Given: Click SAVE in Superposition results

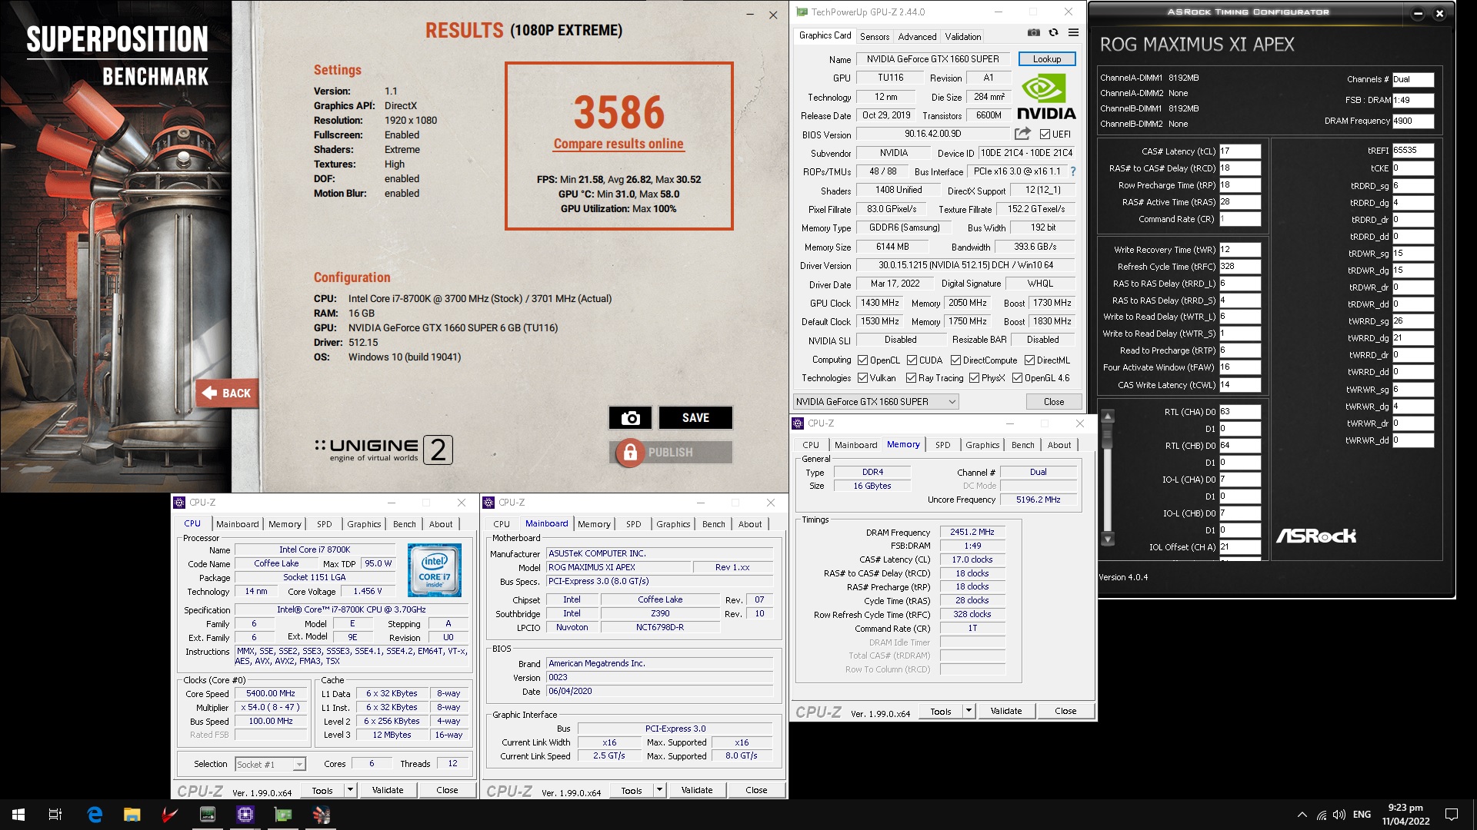Looking at the screenshot, I should [x=695, y=418].
